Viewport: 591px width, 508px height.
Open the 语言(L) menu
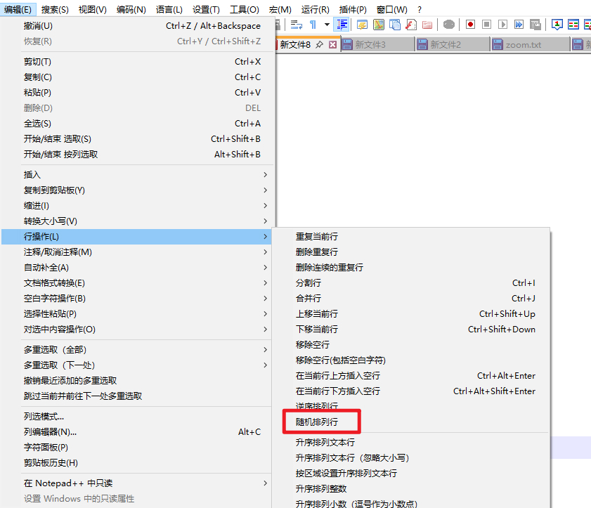point(169,10)
